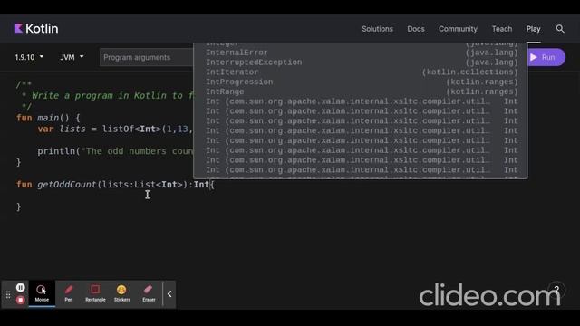This screenshot has width=580, height=326.
Task: Grab the recording toolbar drag handle
Action: 8,294
